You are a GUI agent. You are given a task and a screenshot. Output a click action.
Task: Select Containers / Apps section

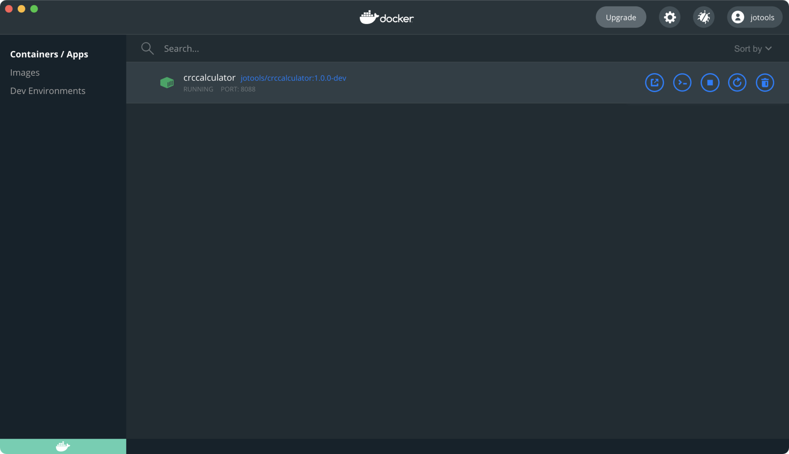49,54
